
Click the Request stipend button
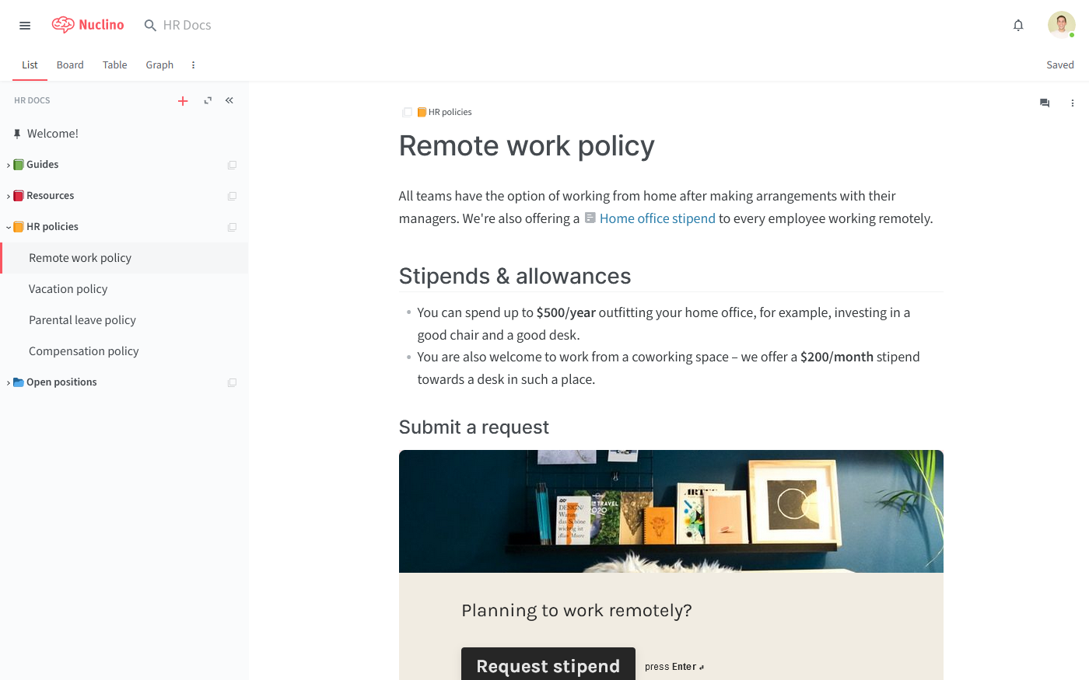tap(548, 664)
